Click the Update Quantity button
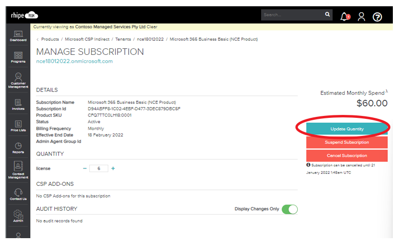The width and height of the screenshot is (410, 245). tap(347, 129)
